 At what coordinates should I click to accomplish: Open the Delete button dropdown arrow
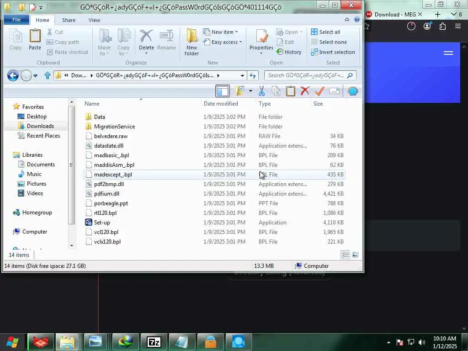(146, 54)
